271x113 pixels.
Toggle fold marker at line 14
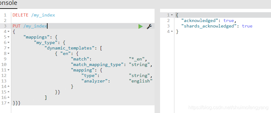click(9, 86)
